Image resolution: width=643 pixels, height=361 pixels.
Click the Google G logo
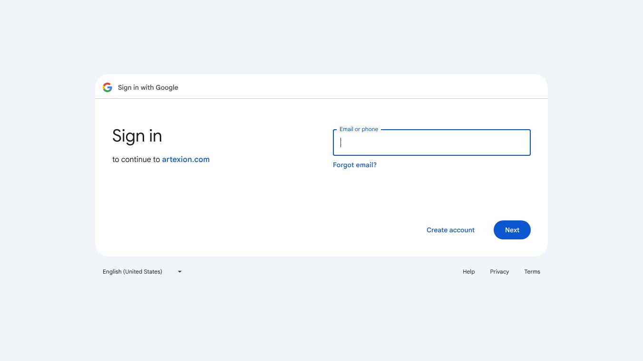(107, 87)
